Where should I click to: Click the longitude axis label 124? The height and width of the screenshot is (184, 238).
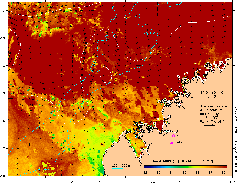coord(152,182)
